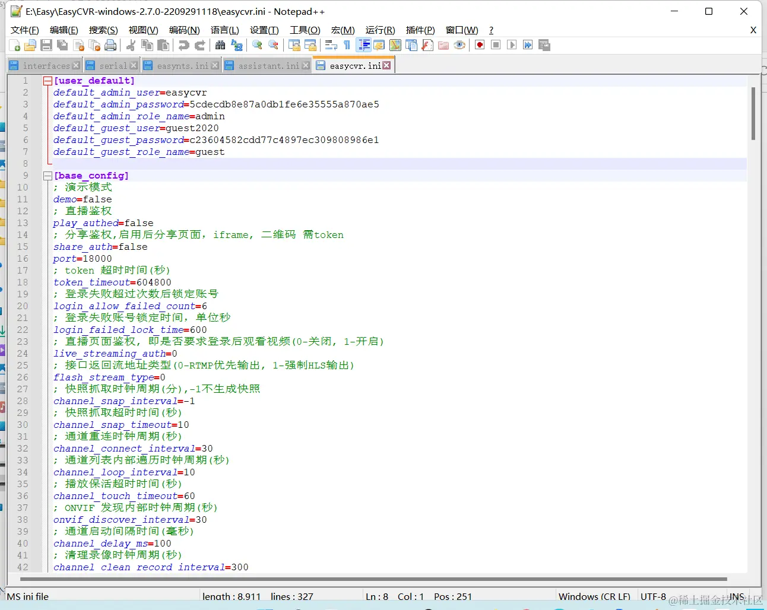Click the UTF-8 encoding in the status bar
The height and width of the screenshot is (610, 767).
pos(653,596)
